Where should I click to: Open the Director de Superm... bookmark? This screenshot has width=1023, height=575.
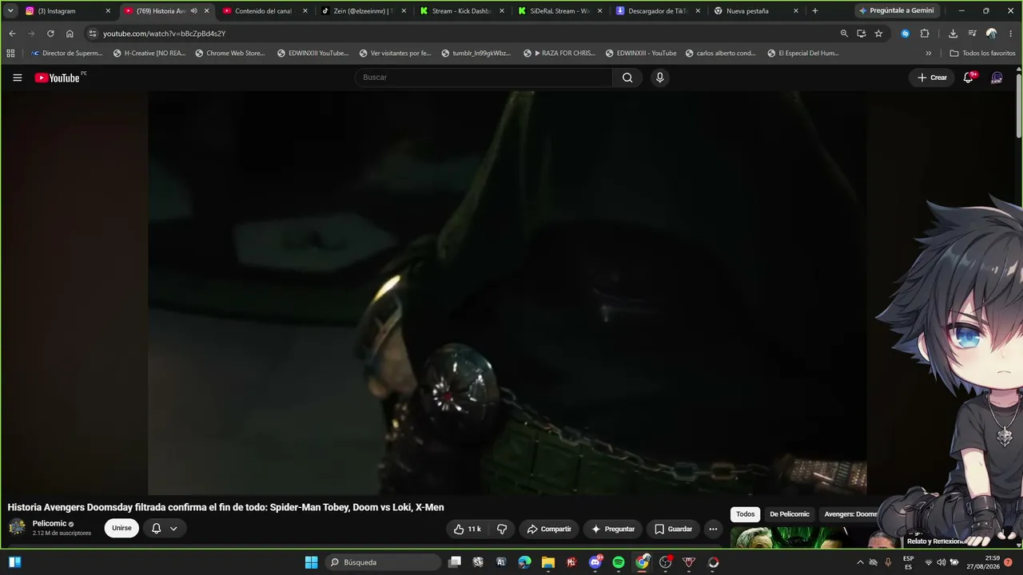pyautogui.click(x=66, y=54)
